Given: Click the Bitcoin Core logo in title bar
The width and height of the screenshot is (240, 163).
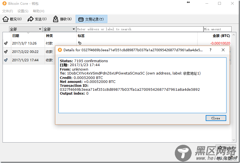Looking at the screenshot, I should [4, 3].
